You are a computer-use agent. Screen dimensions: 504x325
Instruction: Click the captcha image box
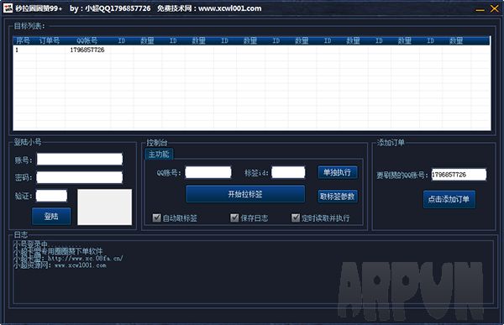(x=105, y=207)
